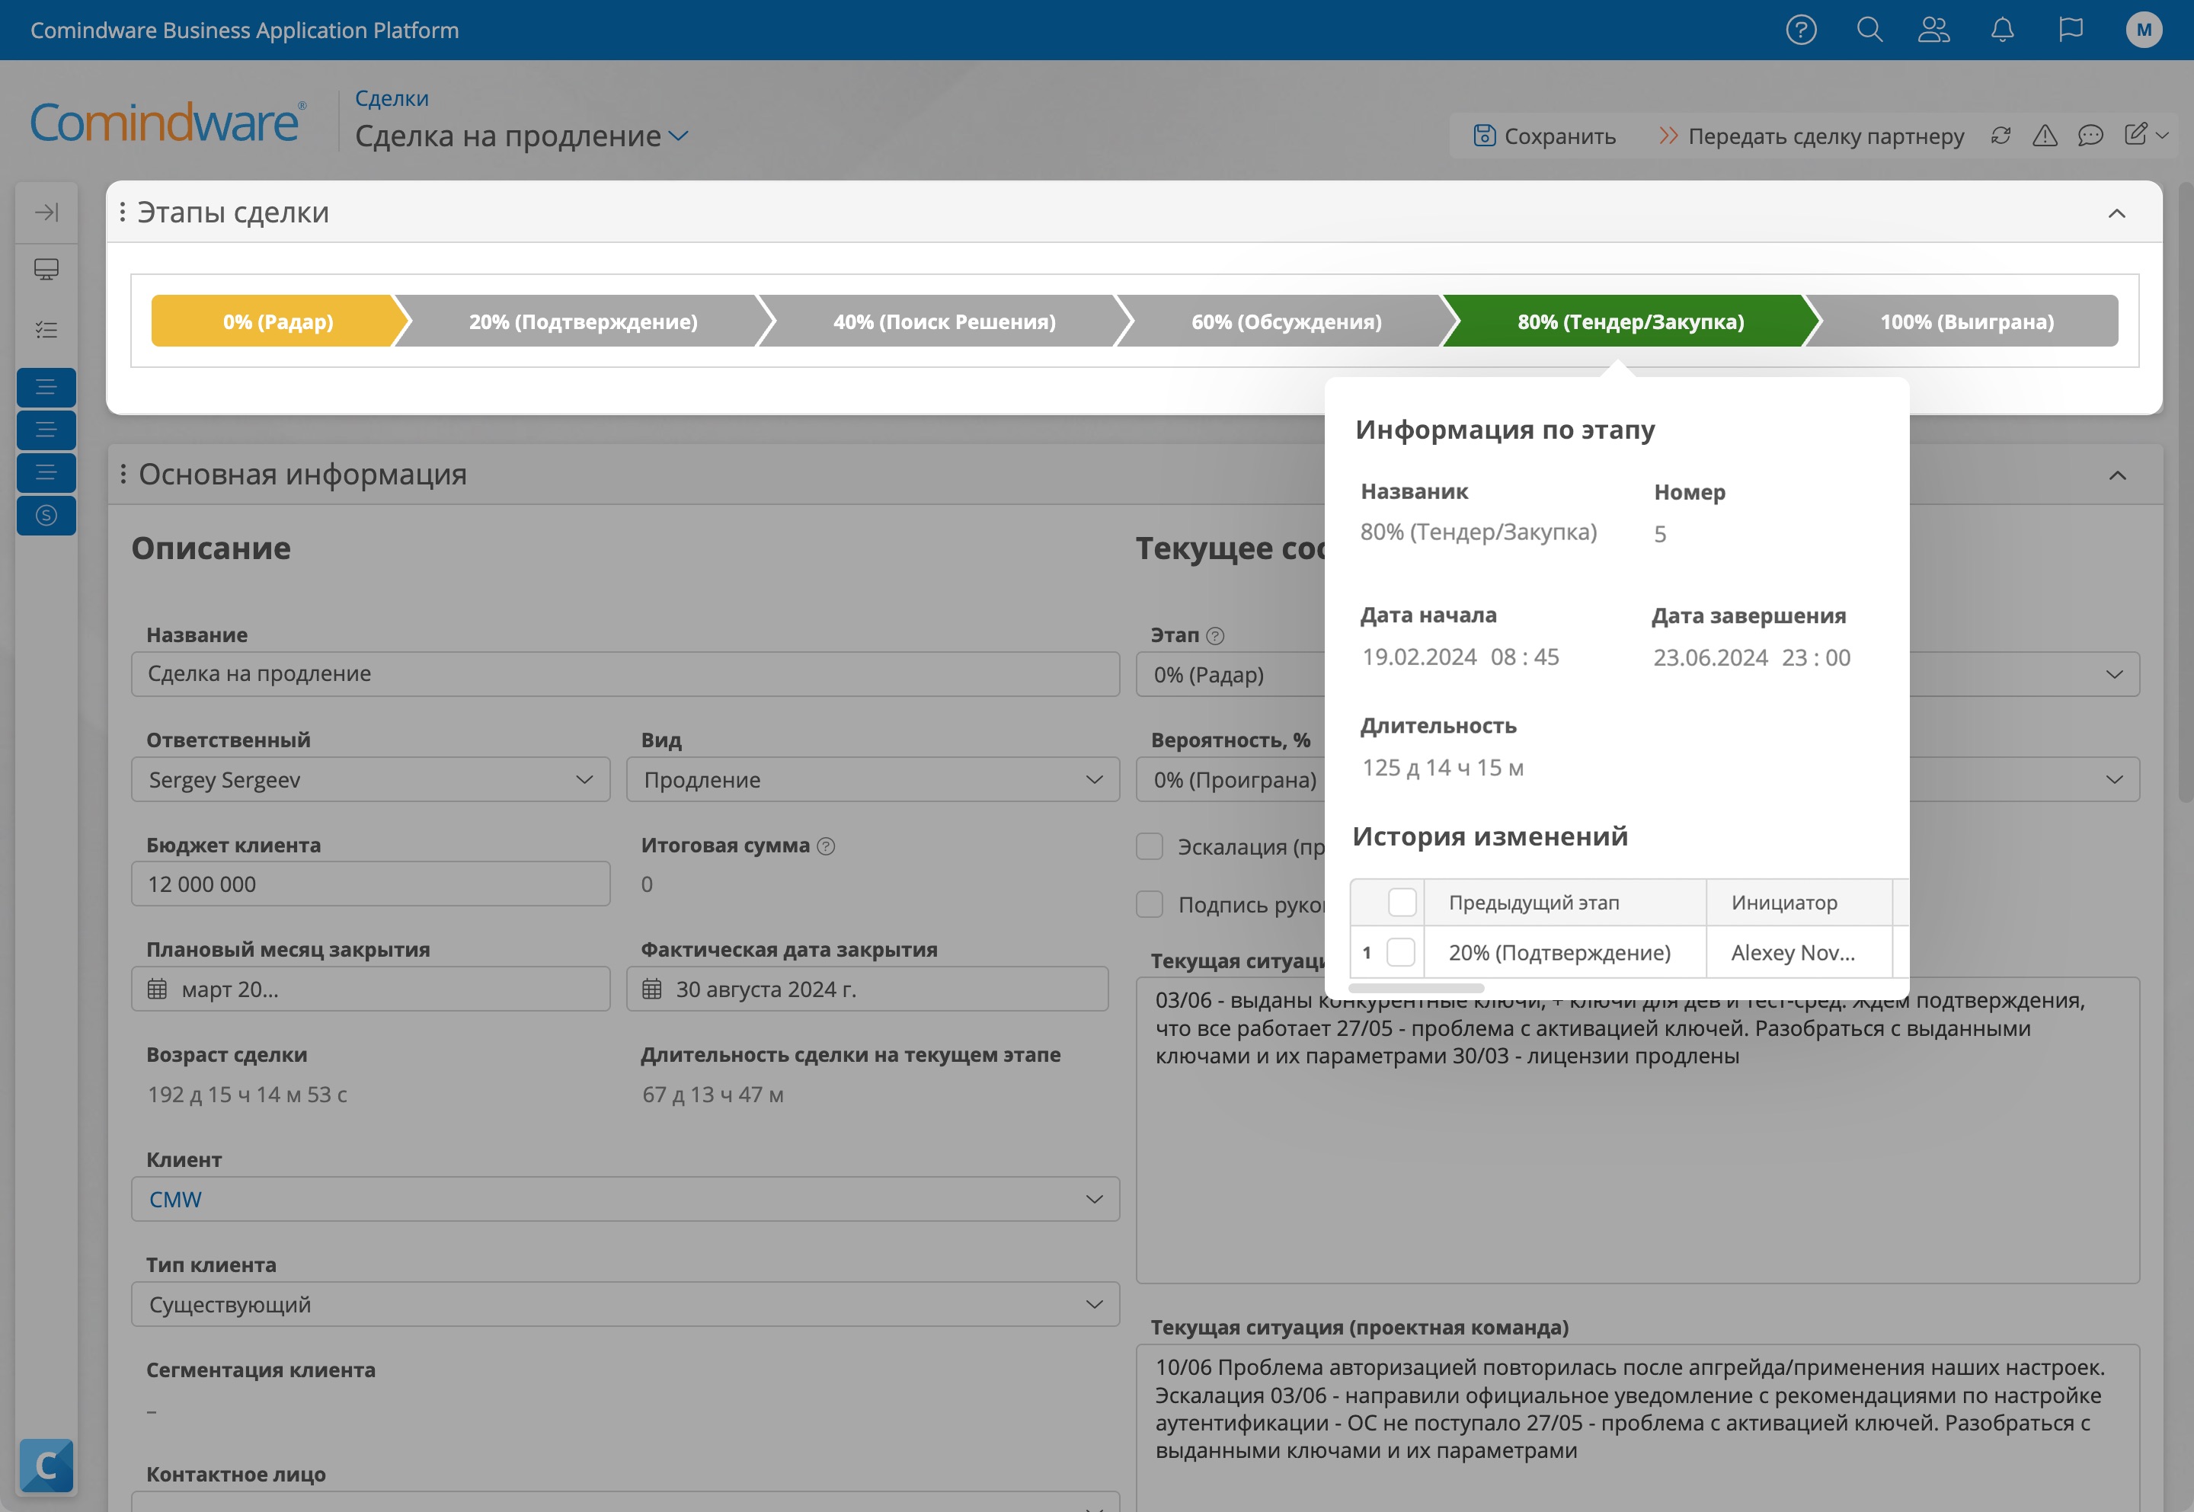The width and height of the screenshot is (2194, 1512).
Task: Open the comments speech-bubble icon
Action: (2090, 136)
